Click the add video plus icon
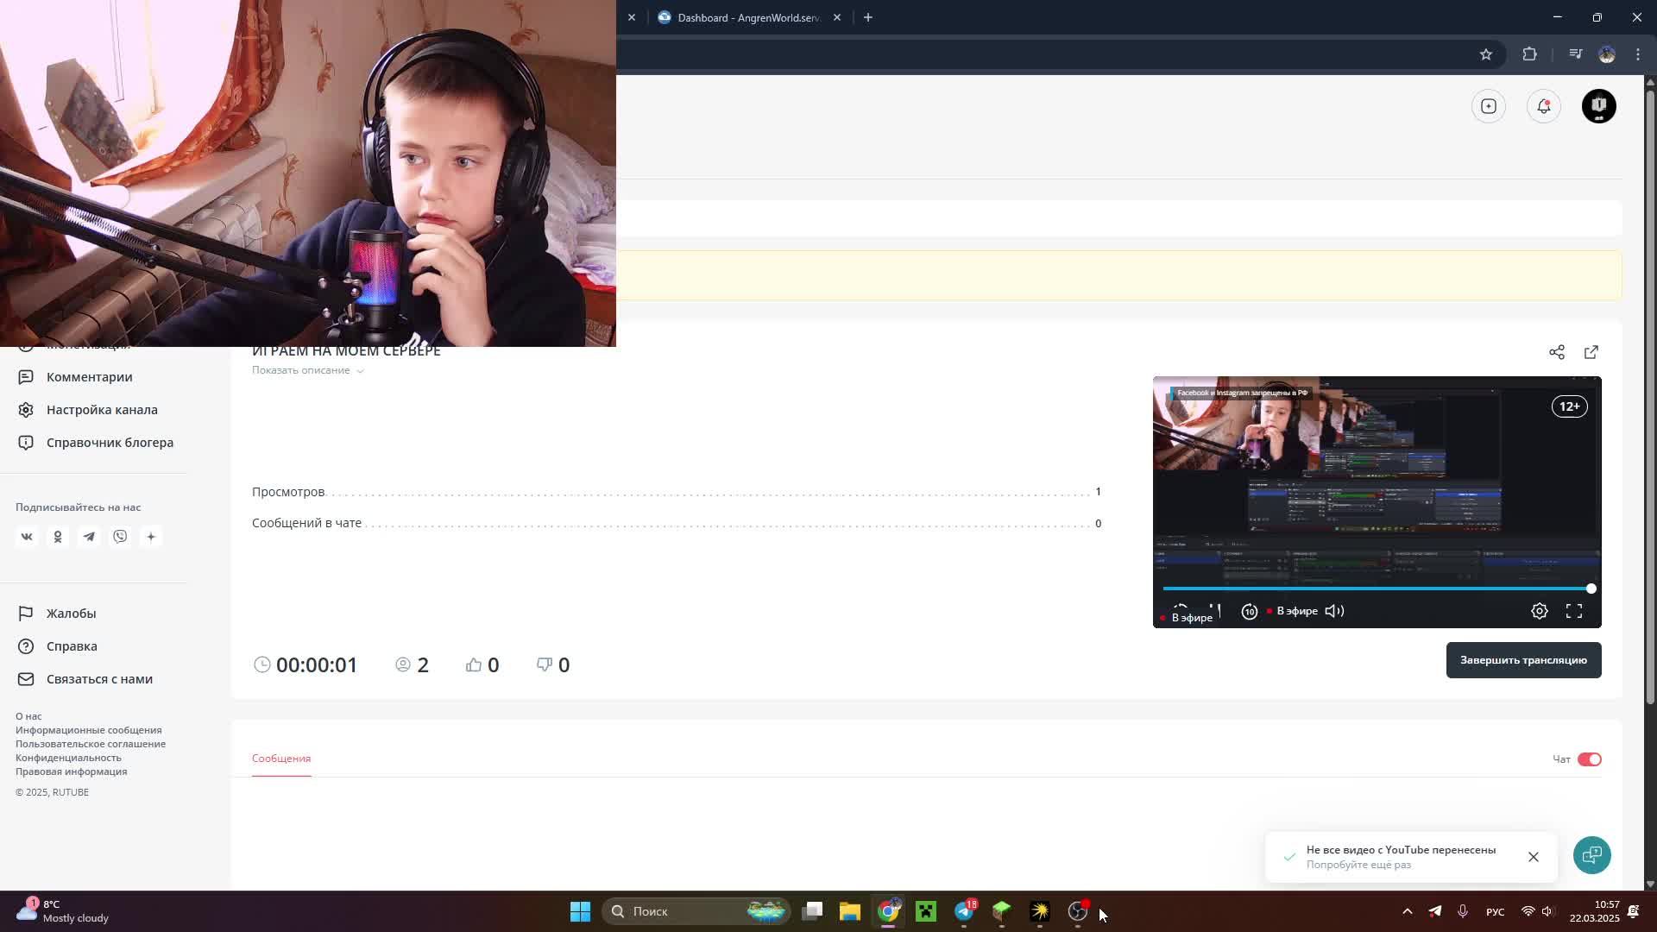 click(1488, 106)
